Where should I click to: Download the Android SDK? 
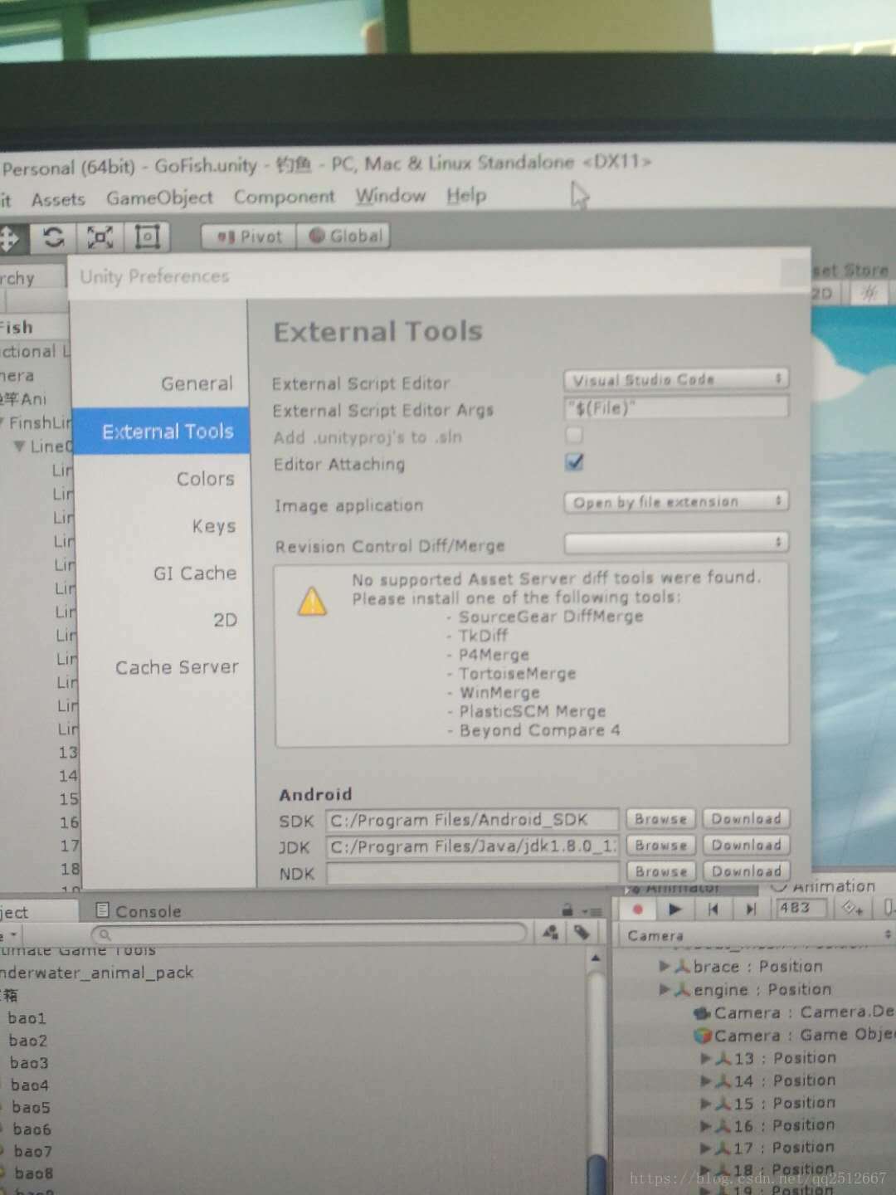point(746,819)
